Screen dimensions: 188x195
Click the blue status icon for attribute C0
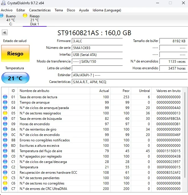[x=5, y=156]
